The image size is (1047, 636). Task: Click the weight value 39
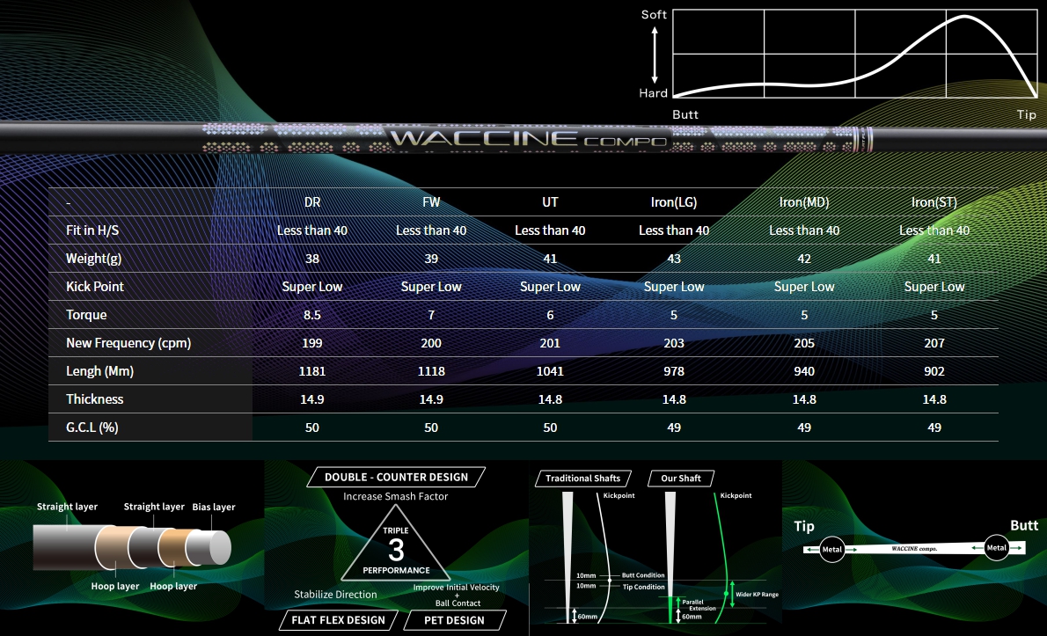pyautogui.click(x=431, y=259)
